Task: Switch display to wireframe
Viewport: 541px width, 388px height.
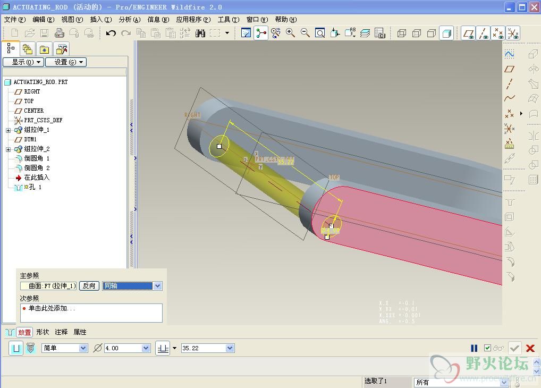Action: coord(402,33)
